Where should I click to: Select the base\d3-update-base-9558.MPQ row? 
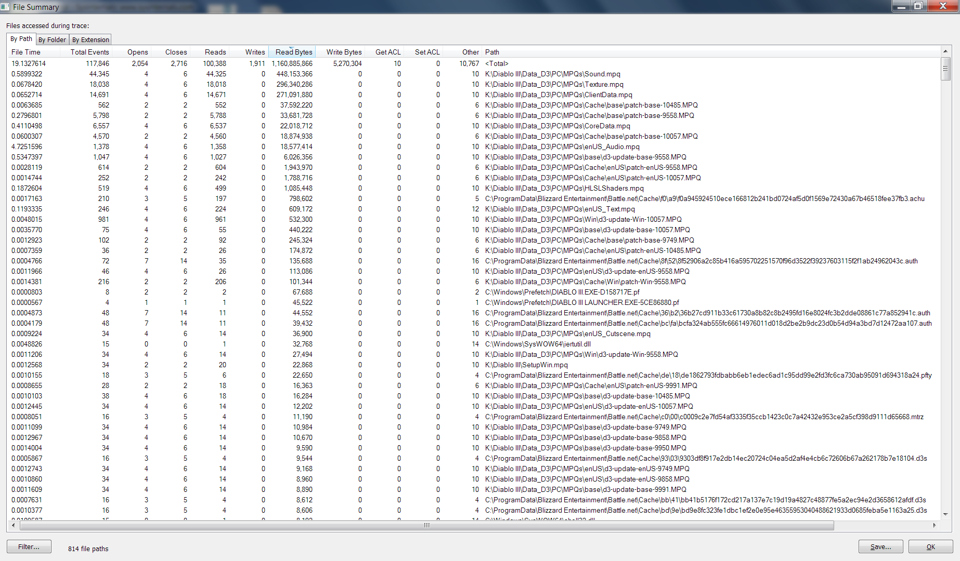pyautogui.click(x=474, y=157)
